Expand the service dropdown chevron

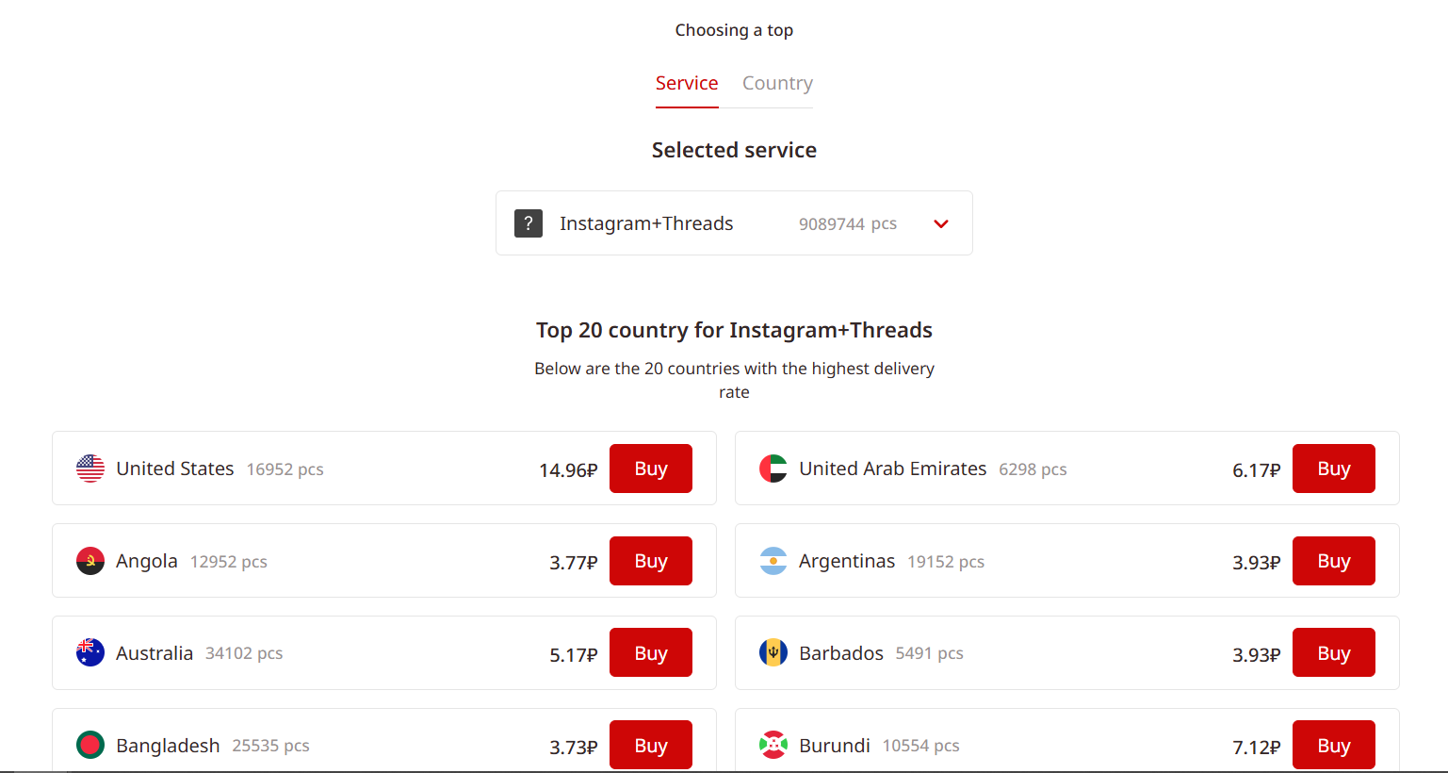coord(941,223)
